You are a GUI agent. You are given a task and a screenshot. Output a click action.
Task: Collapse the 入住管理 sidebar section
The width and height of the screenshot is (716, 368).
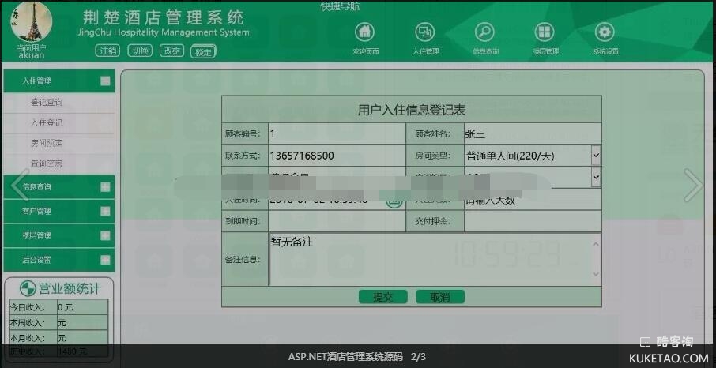(105, 81)
